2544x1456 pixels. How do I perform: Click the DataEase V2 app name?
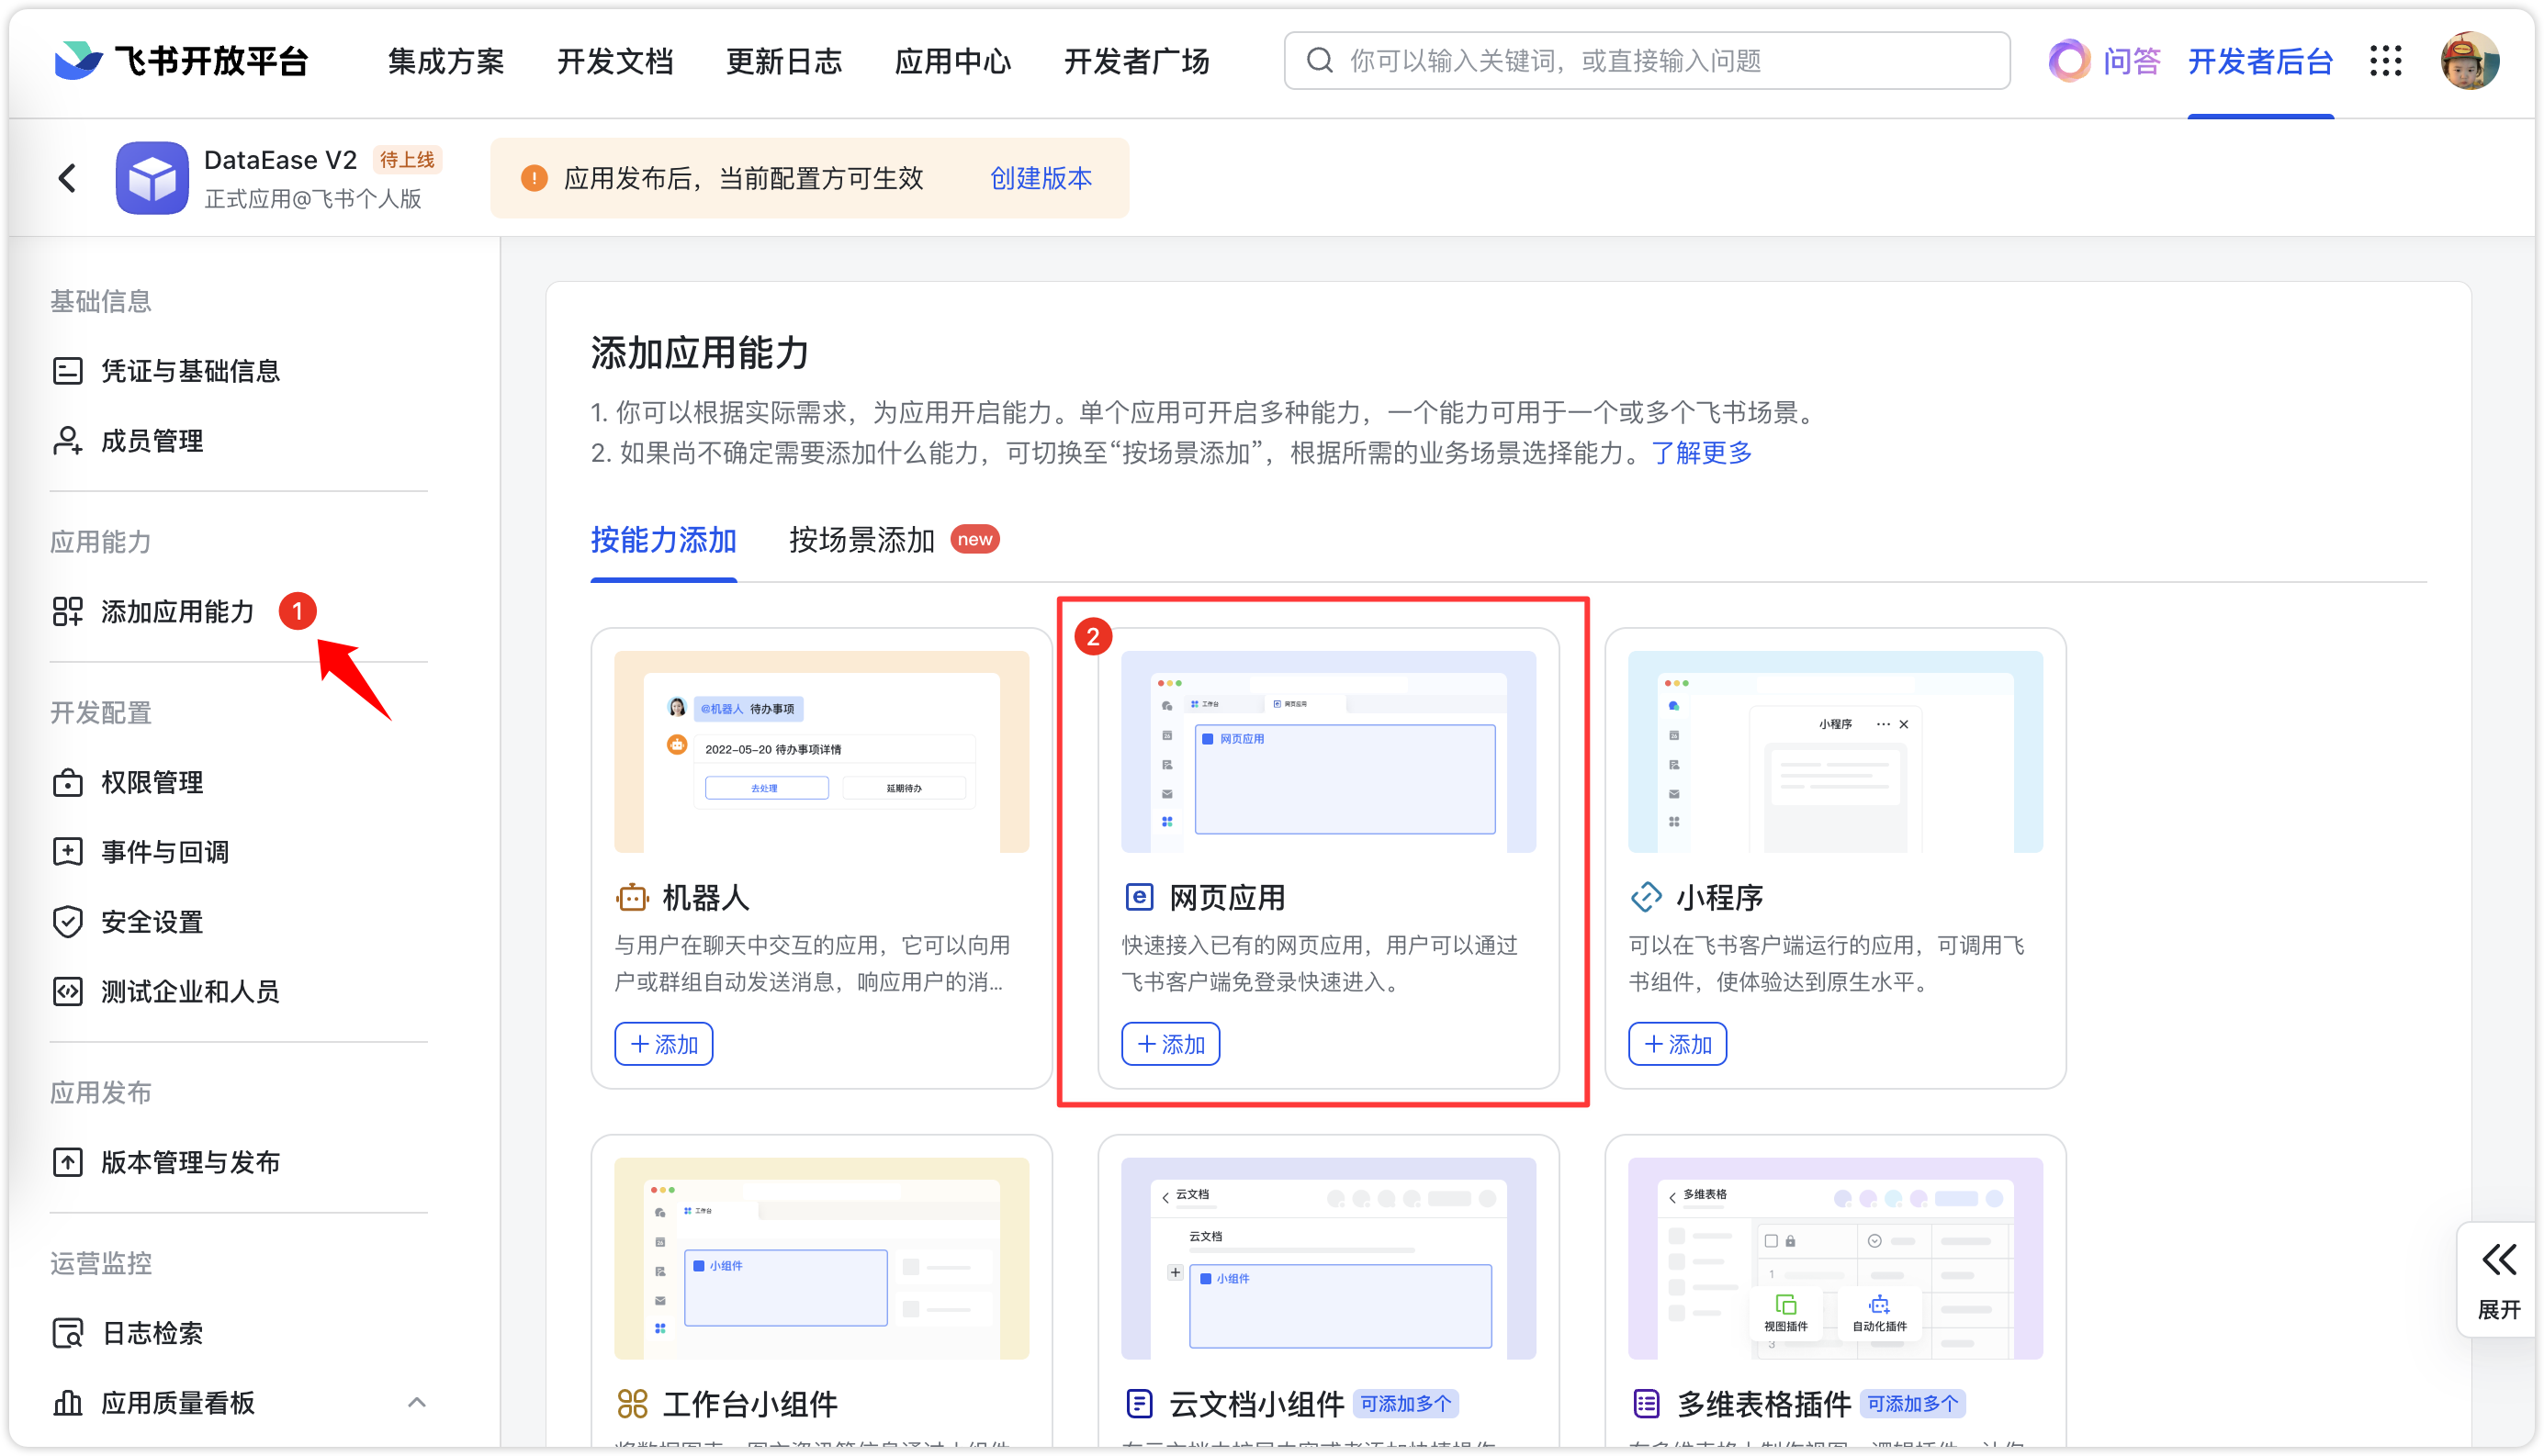pos(280,160)
